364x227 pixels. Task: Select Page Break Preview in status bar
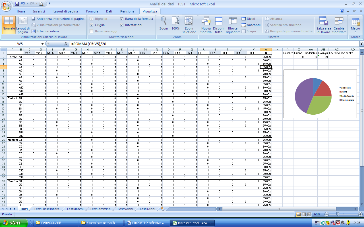(x=309, y=214)
